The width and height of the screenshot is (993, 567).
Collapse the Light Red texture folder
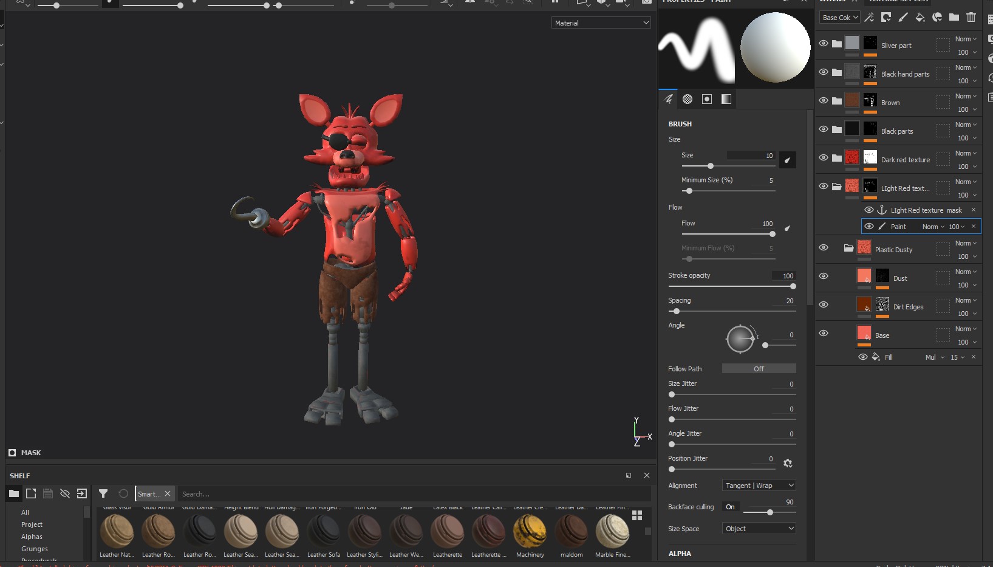[x=837, y=187]
